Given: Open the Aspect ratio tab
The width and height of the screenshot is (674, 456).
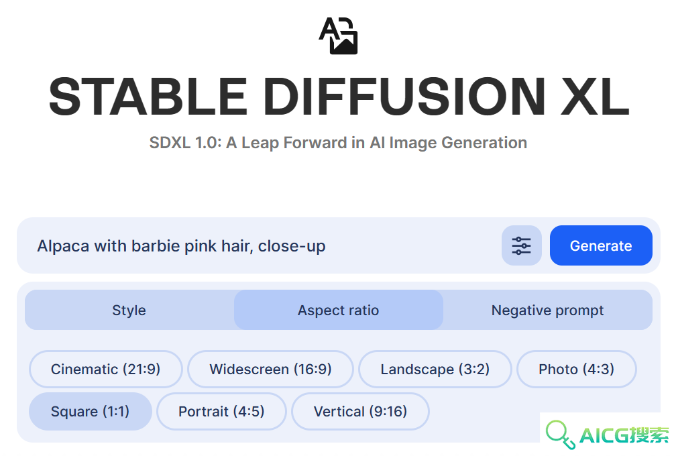Looking at the screenshot, I should click(338, 310).
